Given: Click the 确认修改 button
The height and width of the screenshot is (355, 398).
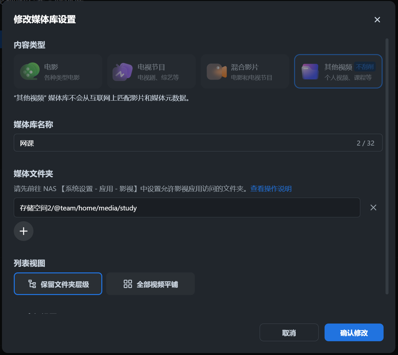Looking at the screenshot, I should pyautogui.click(x=354, y=332).
